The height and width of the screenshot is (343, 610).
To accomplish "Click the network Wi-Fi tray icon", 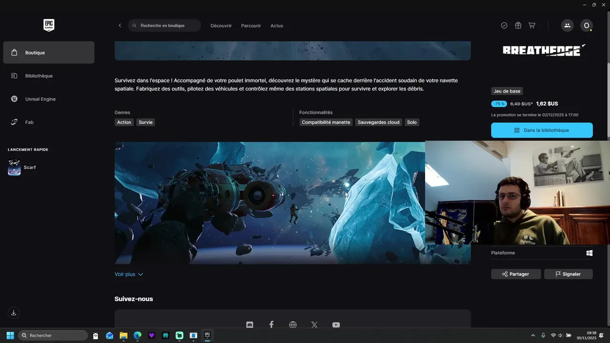I will (553, 335).
